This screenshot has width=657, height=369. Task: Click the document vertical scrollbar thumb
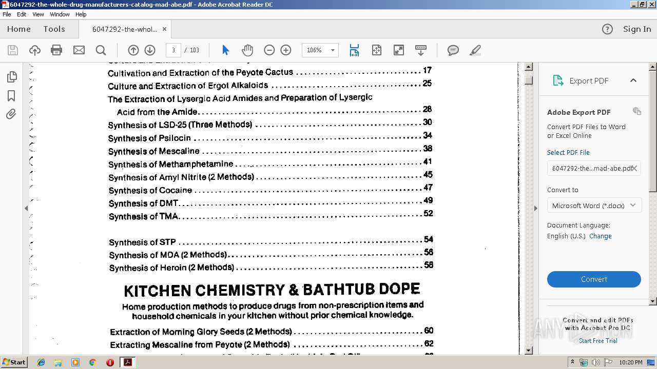click(529, 80)
